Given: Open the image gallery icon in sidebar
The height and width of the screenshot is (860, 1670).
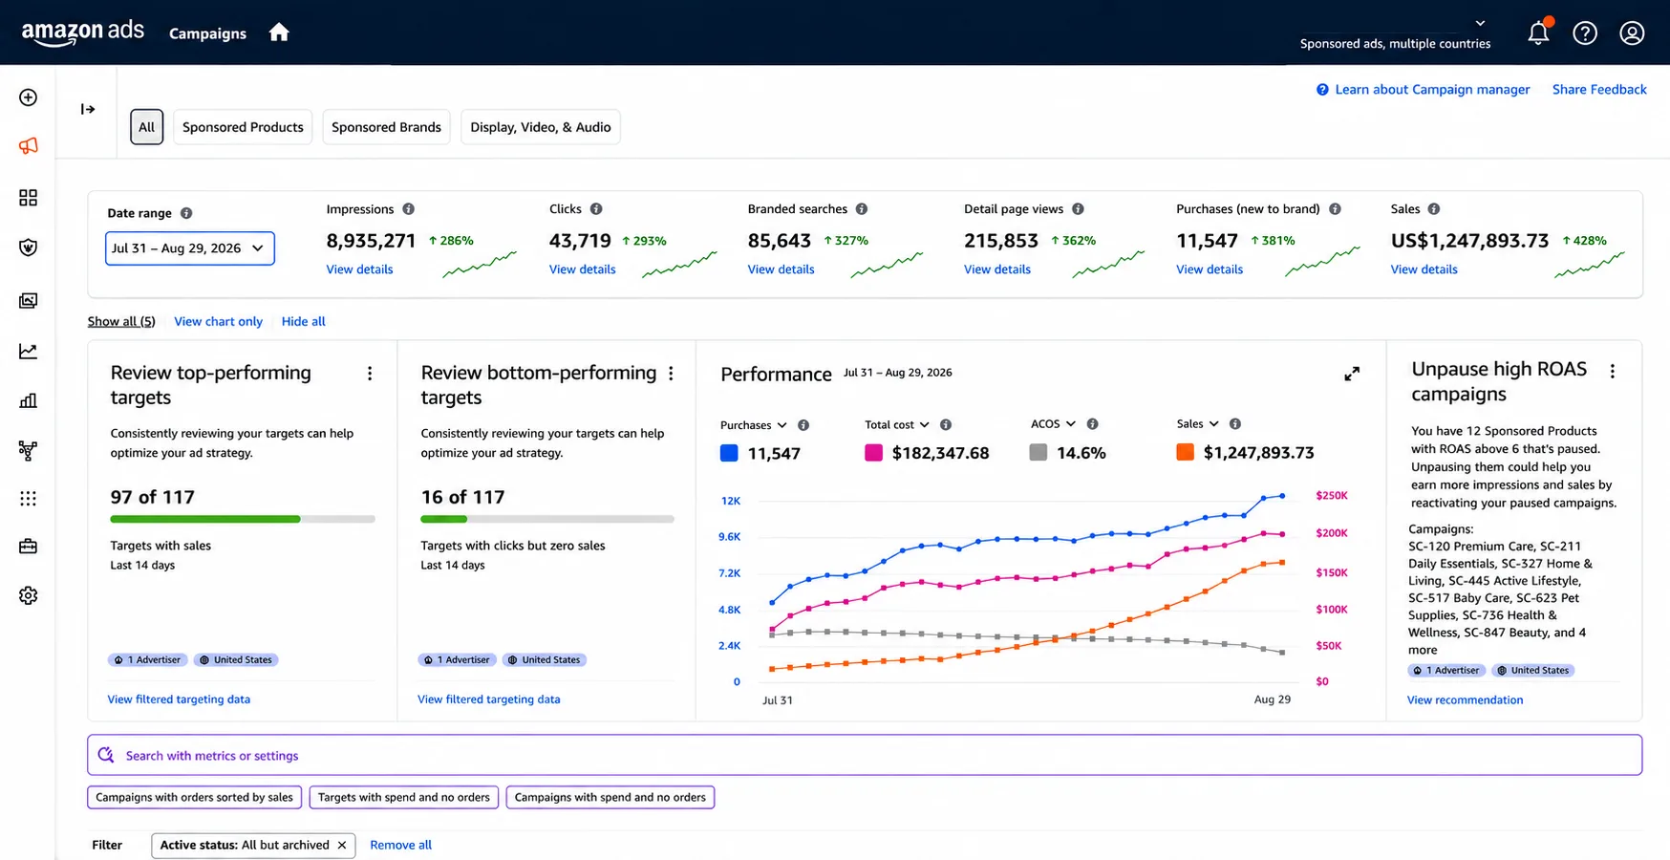Looking at the screenshot, I should 29,301.
